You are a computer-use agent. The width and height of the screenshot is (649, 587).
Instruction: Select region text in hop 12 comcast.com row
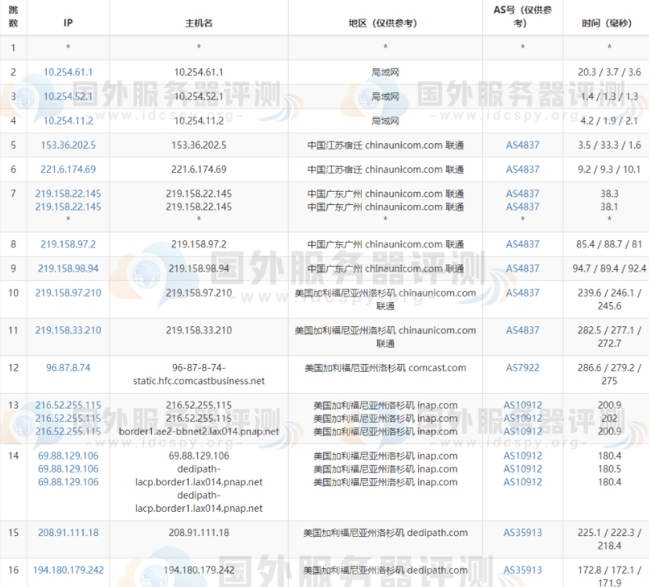click(x=385, y=368)
